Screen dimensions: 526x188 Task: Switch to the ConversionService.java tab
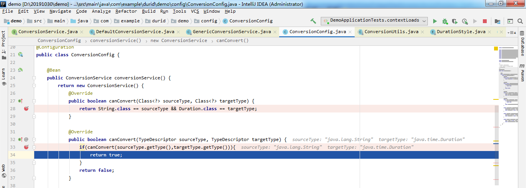coord(48,32)
